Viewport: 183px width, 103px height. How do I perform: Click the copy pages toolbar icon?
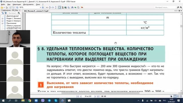coord(78,7)
